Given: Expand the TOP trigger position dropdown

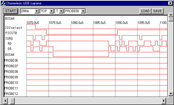Looking at the screenshot, I should pyautogui.click(x=52, y=11).
